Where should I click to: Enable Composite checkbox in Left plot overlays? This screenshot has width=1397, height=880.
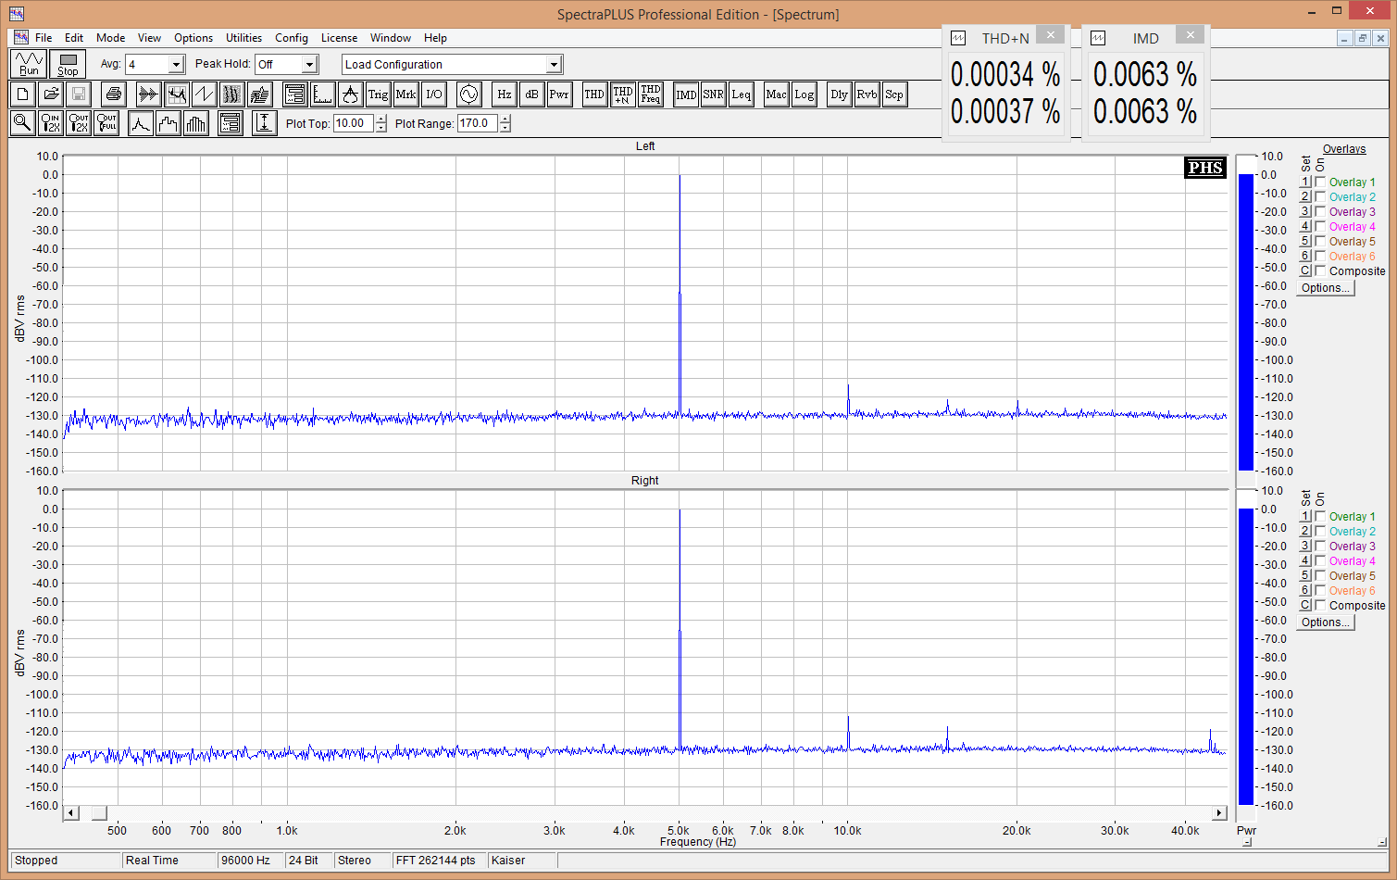[x=1320, y=271]
